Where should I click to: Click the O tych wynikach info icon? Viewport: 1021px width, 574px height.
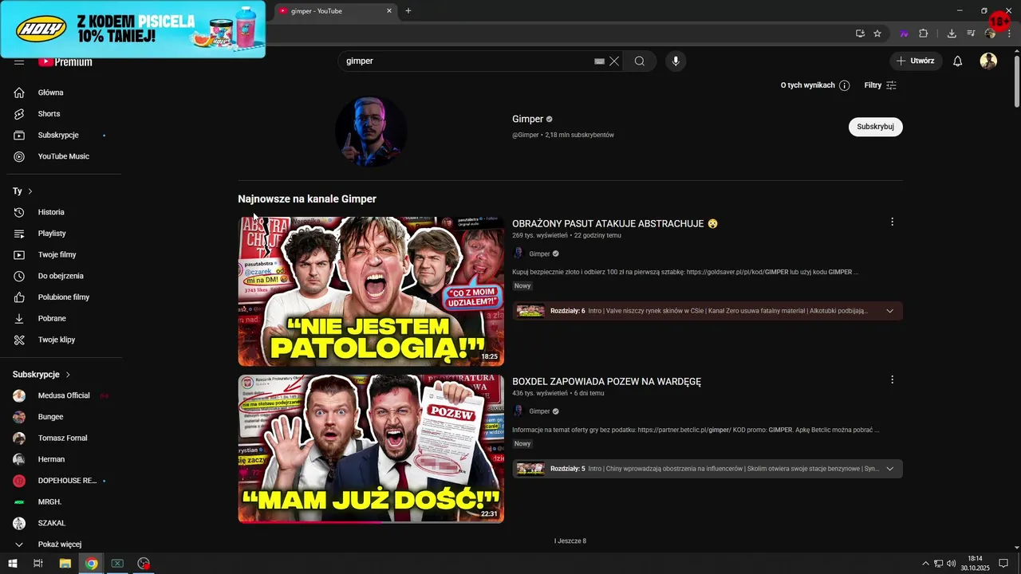tap(844, 85)
